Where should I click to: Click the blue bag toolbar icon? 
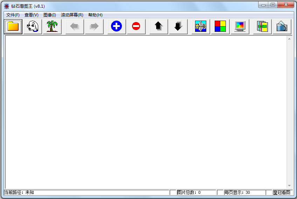pyautogui.click(x=282, y=27)
